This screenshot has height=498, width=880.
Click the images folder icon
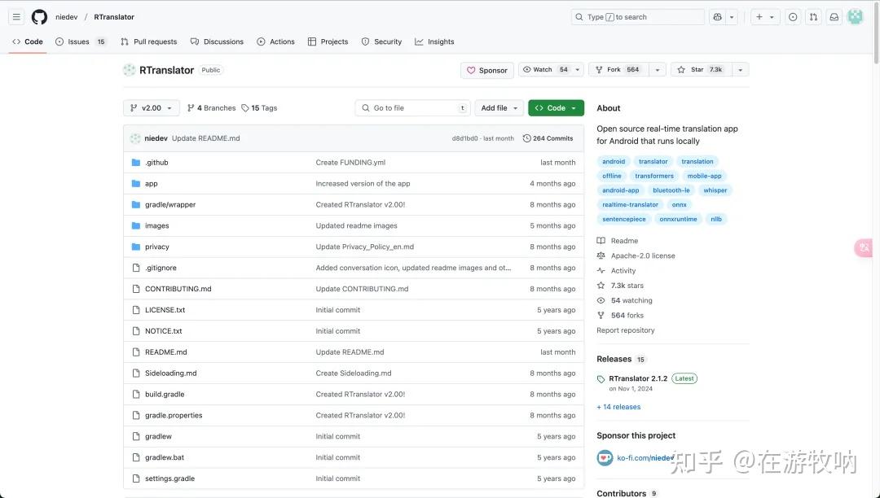[x=136, y=225]
